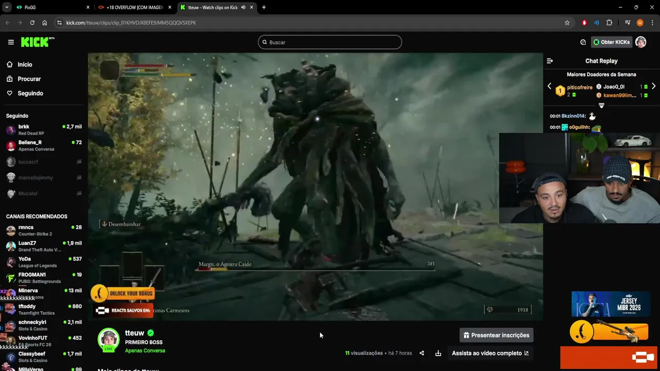Switch to the +18 OVERFLOW tab
Image resolution: width=660 pixels, height=371 pixels.
click(x=134, y=7)
